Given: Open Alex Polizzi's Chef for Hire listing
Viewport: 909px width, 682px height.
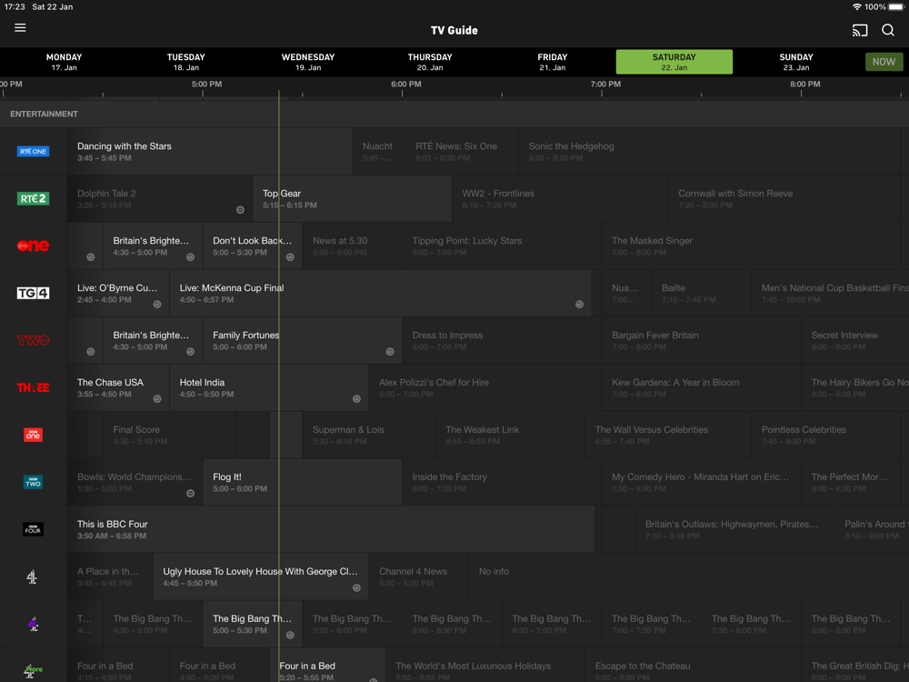Looking at the screenshot, I should pyautogui.click(x=484, y=387).
